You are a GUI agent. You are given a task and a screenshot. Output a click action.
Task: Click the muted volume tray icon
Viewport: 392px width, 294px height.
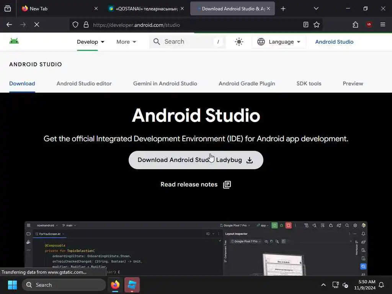click(x=345, y=285)
